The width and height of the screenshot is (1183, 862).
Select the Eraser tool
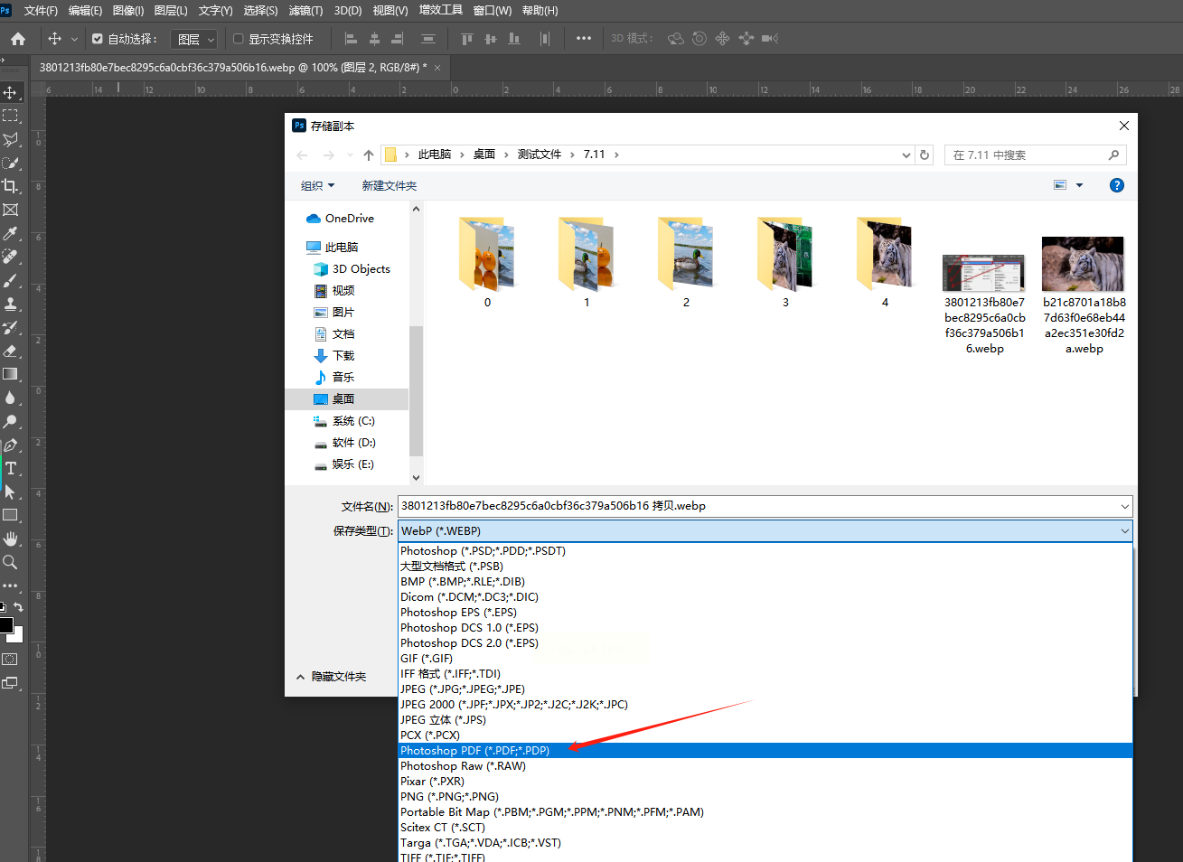pos(10,351)
